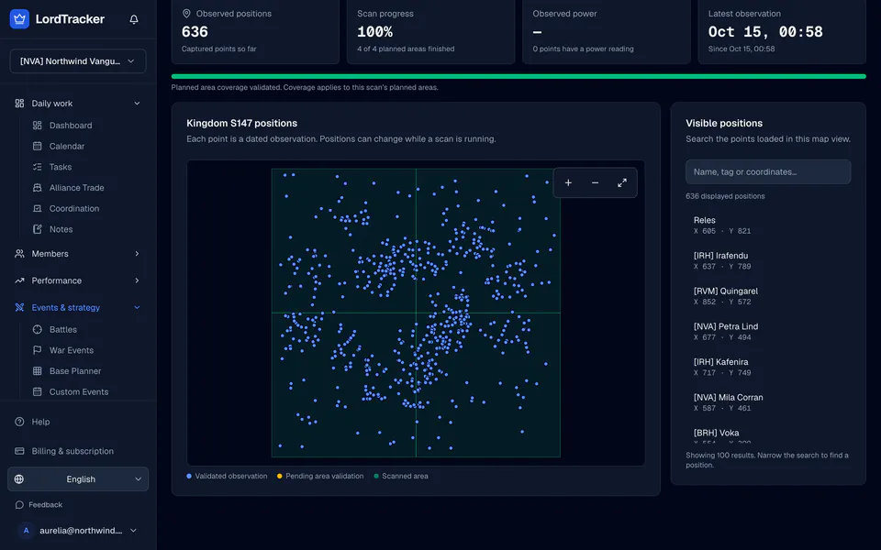
Task: Open the Northwind Vanguard alliance dropdown
Action: click(x=78, y=61)
